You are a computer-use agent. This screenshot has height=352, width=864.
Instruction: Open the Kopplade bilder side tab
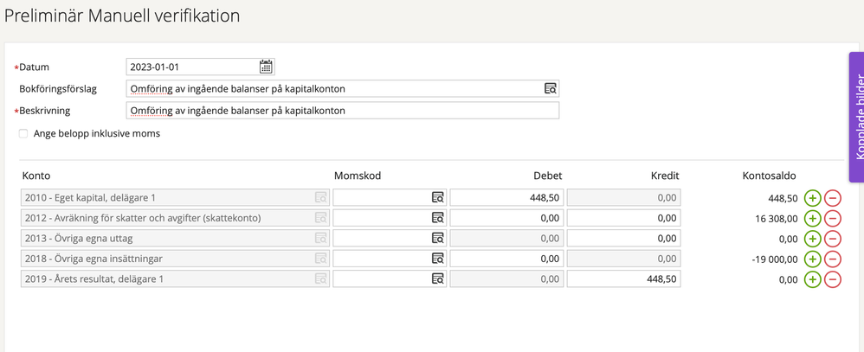click(855, 117)
